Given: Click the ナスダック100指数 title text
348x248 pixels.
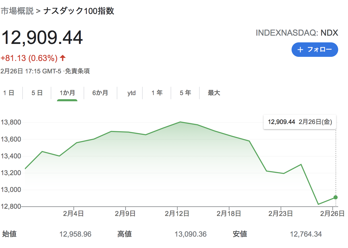Looking at the screenshot, I should 79,11.
